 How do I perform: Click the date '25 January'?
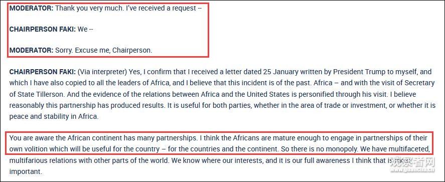[x=278, y=72]
